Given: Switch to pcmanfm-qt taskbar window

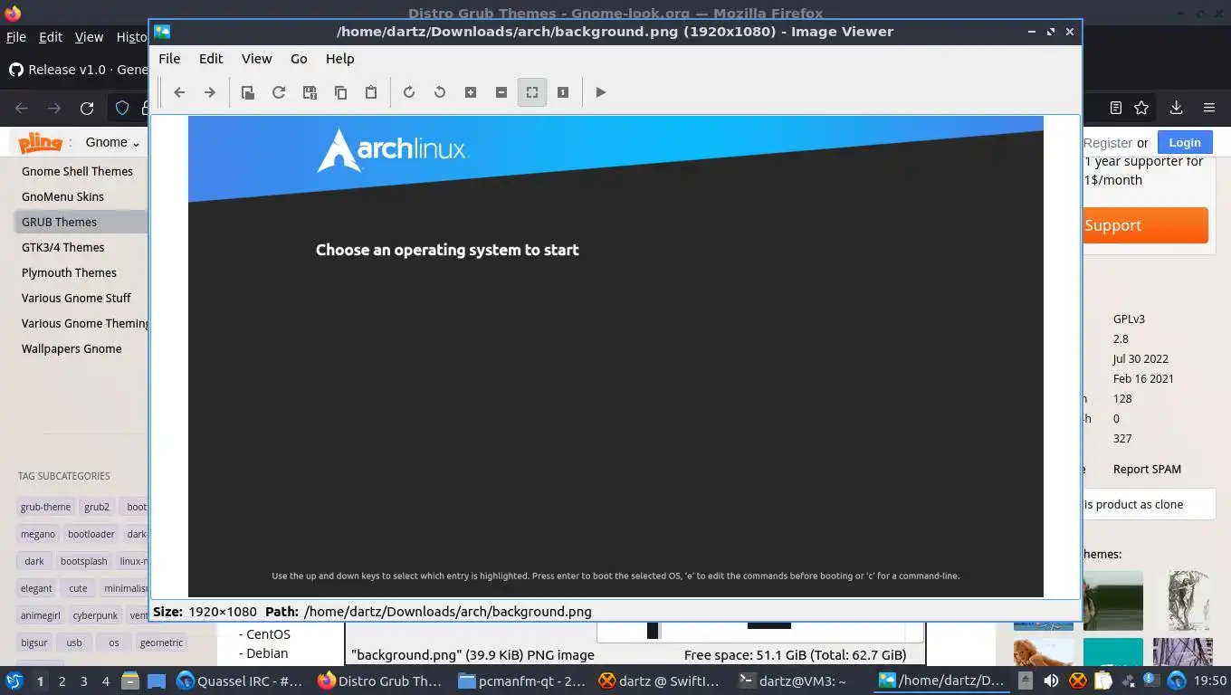Looking at the screenshot, I should point(521,681).
